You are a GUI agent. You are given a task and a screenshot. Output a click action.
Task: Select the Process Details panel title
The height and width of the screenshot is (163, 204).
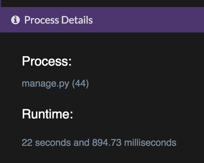(x=58, y=20)
